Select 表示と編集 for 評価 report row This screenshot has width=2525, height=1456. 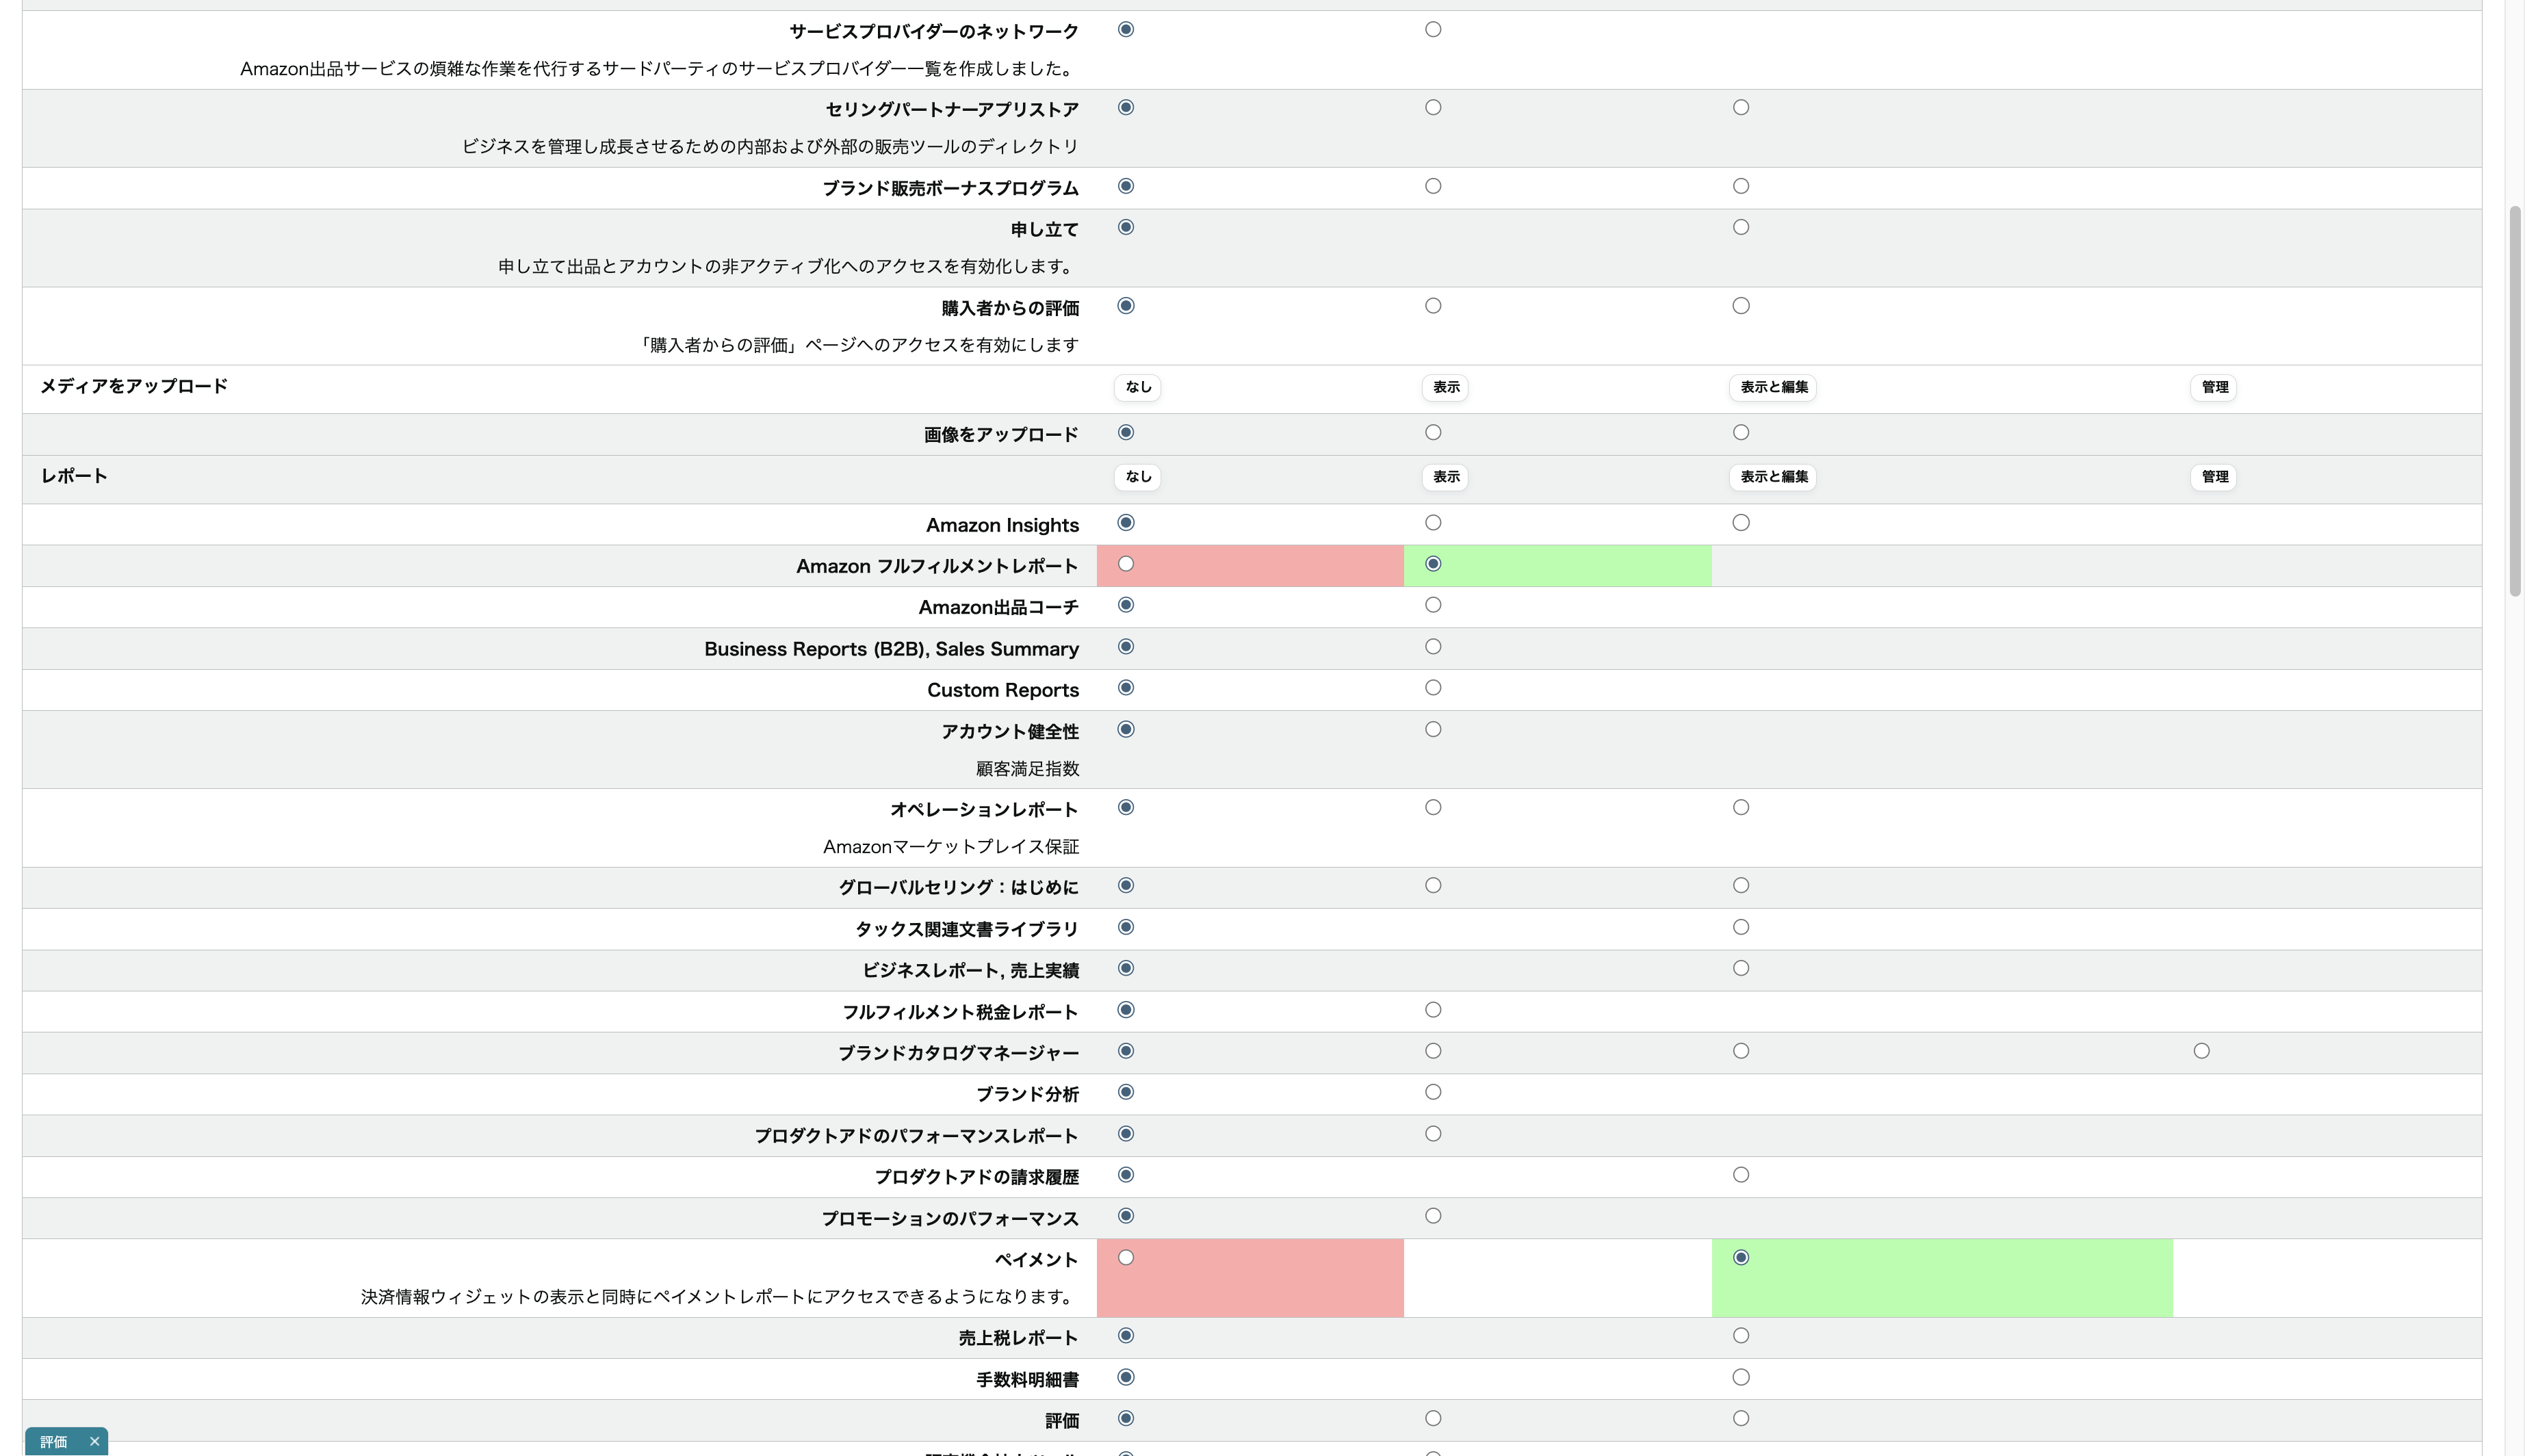pos(1741,1419)
